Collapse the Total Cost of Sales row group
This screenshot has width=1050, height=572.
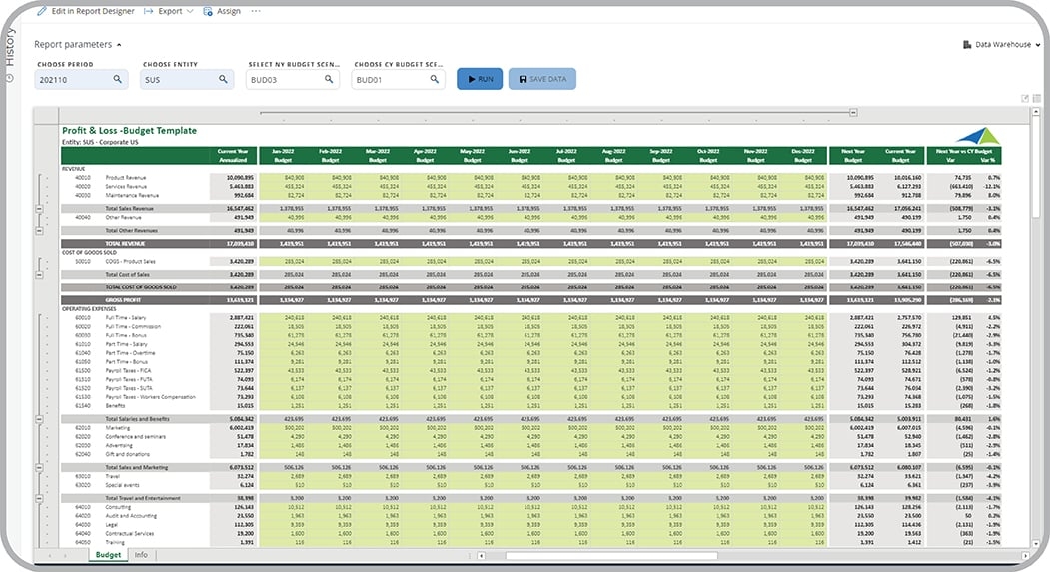point(39,273)
